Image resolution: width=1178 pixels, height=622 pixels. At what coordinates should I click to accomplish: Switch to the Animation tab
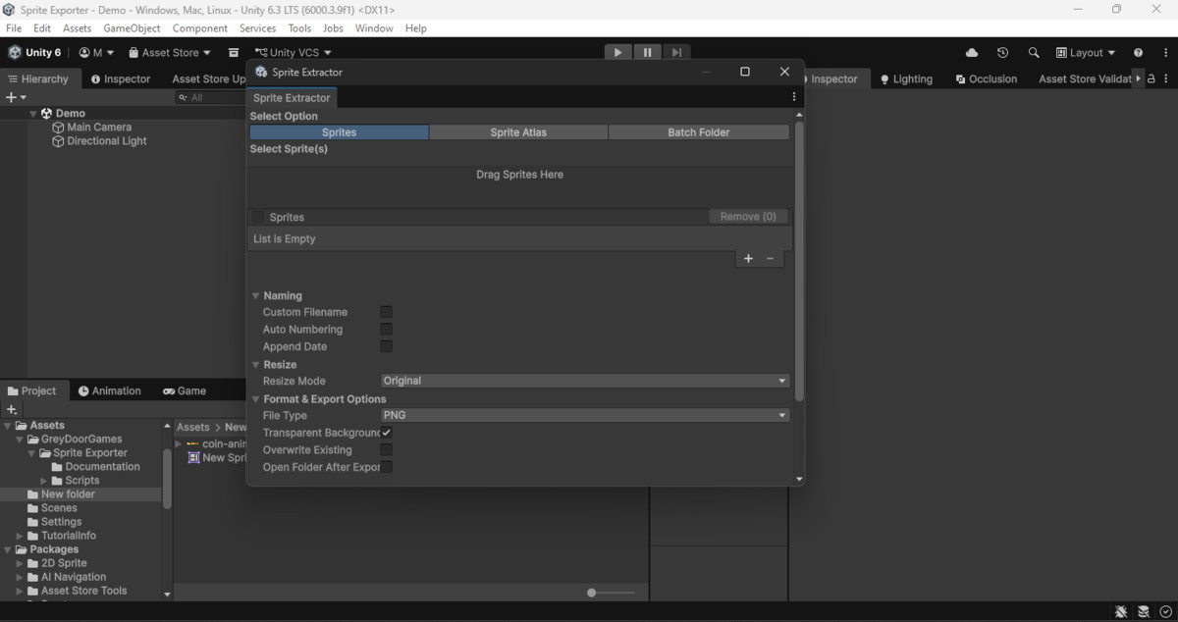pos(110,390)
